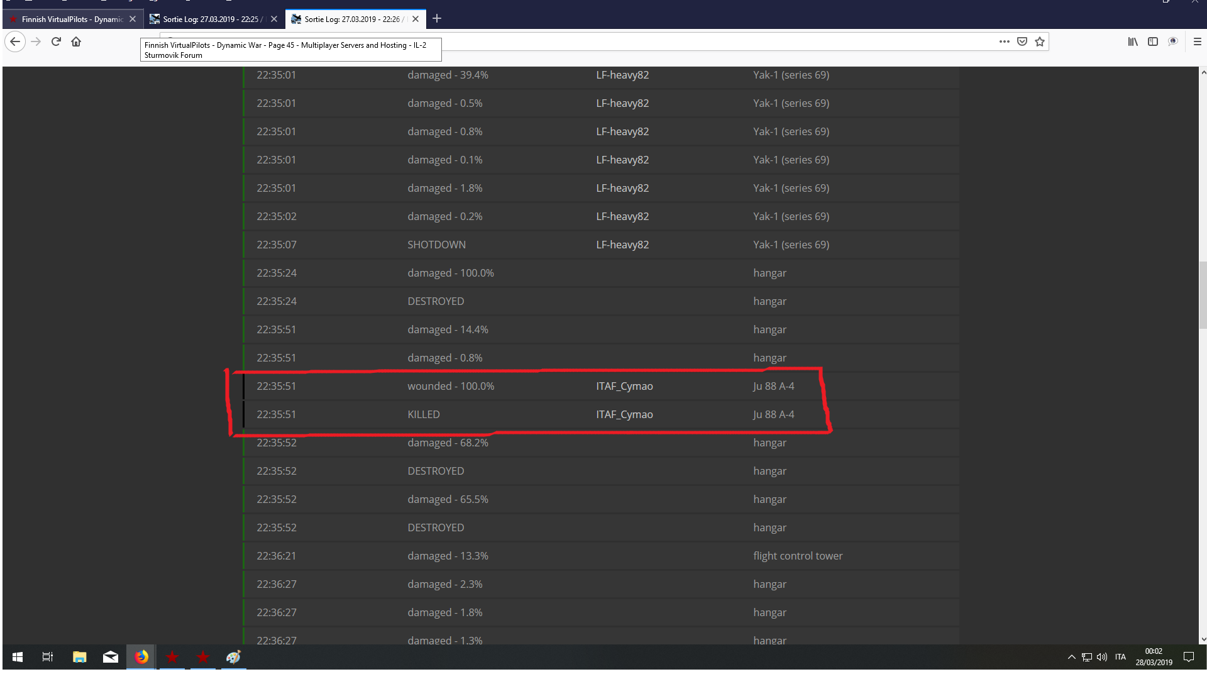Click the page vertical scrollbar

(x=1203, y=295)
